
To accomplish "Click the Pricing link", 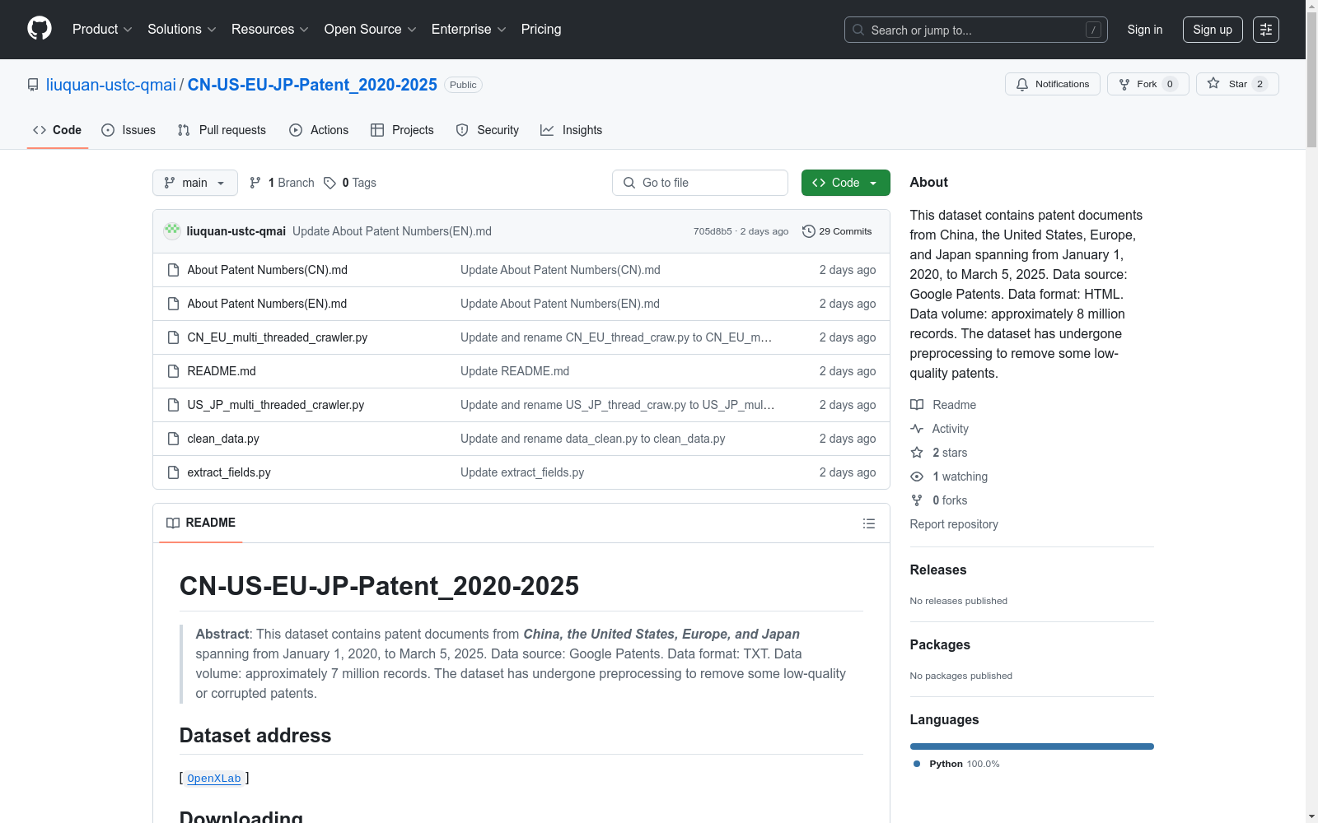I will pyautogui.click(x=541, y=30).
